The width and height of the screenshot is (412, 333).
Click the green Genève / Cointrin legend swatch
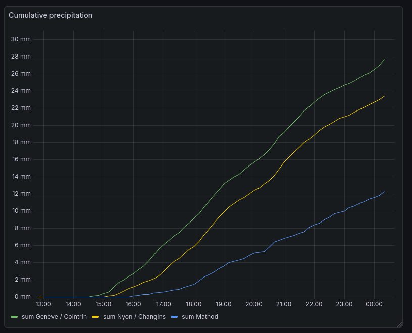tap(14, 317)
